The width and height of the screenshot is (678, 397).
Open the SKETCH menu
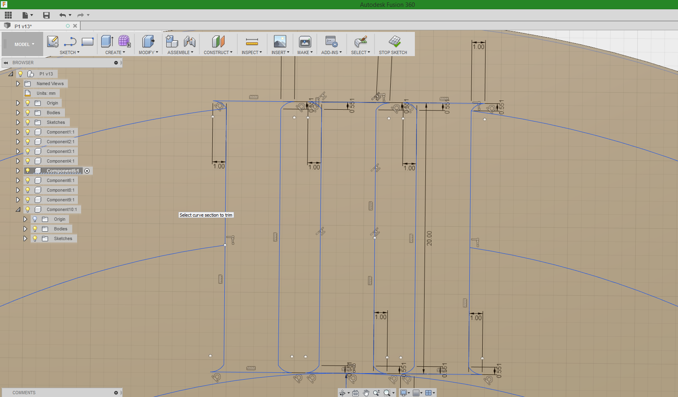(69, 52)
